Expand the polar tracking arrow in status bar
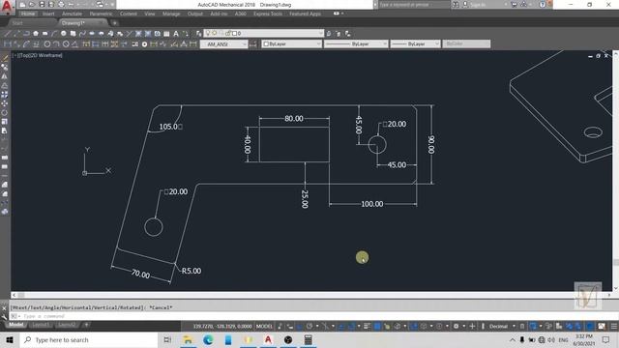 coord(317,327)
